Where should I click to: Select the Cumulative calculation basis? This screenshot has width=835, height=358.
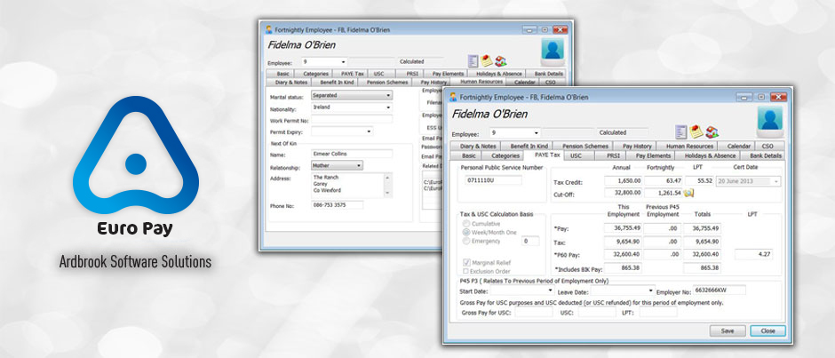tap(466, 224)
